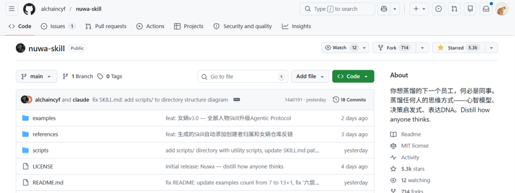View 5.3k stars in About sidebar
Viewport: 515px width, 193px height.
point(407,169)
